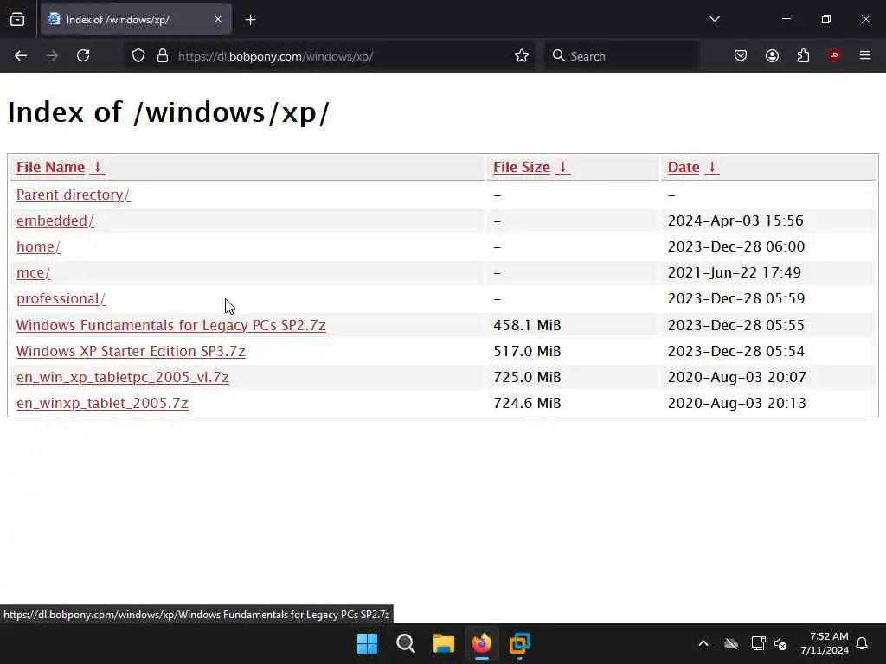
Task: Download en_win_xp_tabletpc_2005_vl.7z file
Action: [x=123, y=377]
